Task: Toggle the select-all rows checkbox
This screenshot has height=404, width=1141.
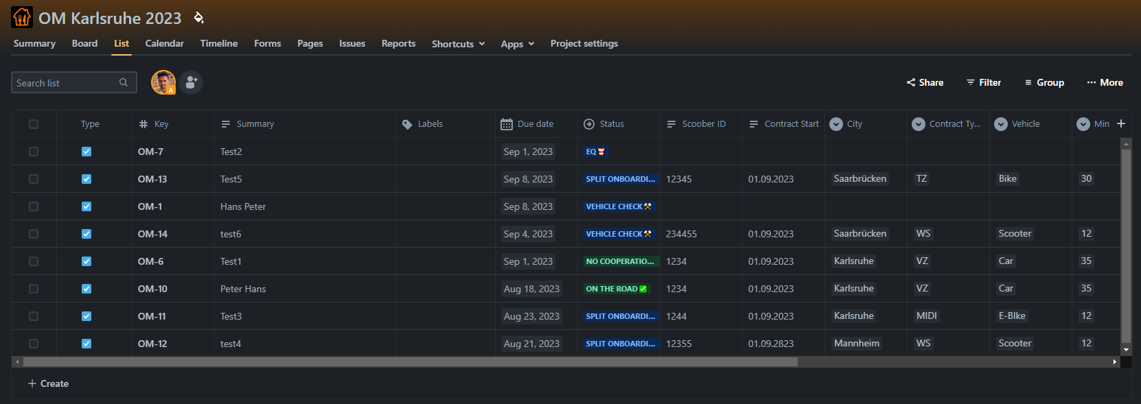Action: click(x=34, y=124)
